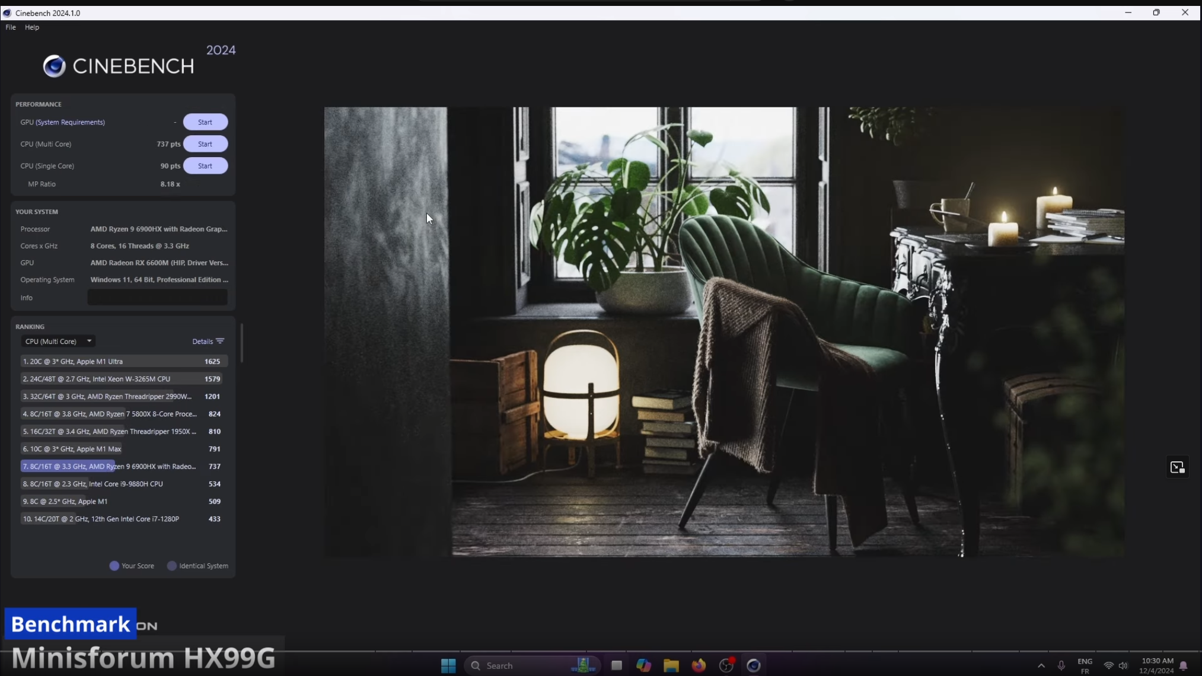Open the CPU (Multi Core) ranking dropdown
Viewport: 1202px width, 676px height.
pos(58,342)
